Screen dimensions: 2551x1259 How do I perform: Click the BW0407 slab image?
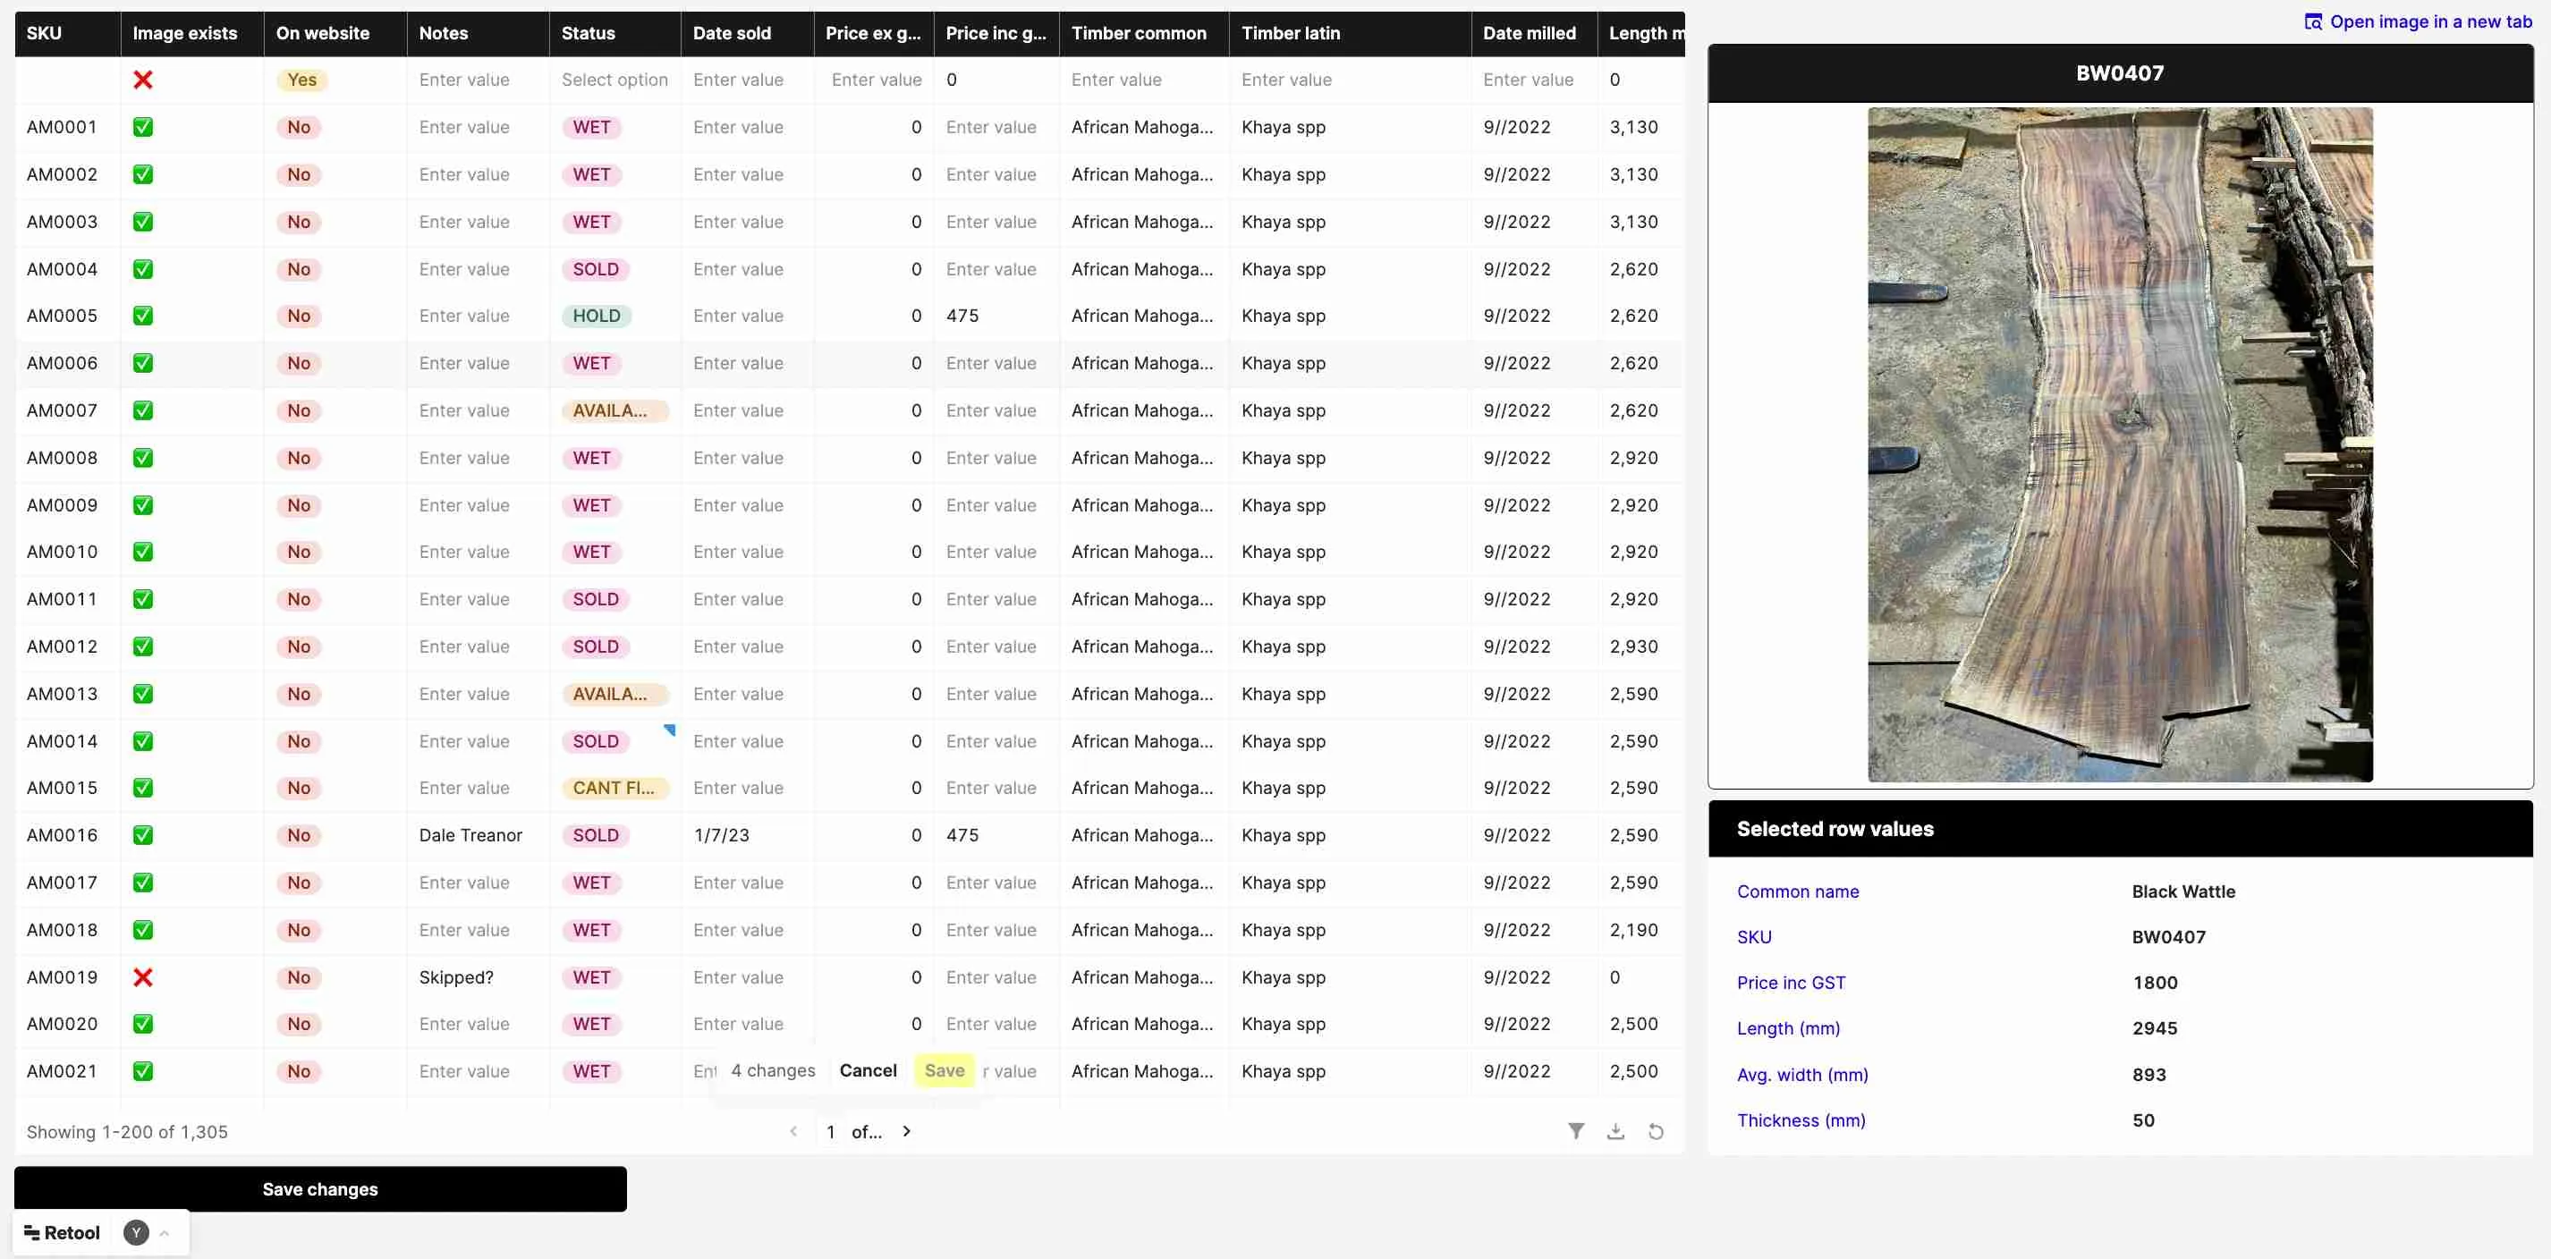point(2120,444)
